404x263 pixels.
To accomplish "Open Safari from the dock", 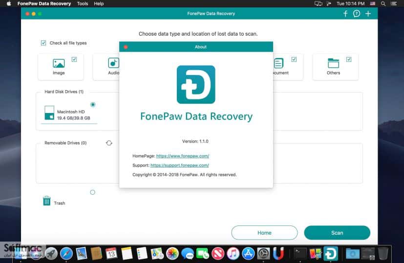I will [x=66, y=254].
